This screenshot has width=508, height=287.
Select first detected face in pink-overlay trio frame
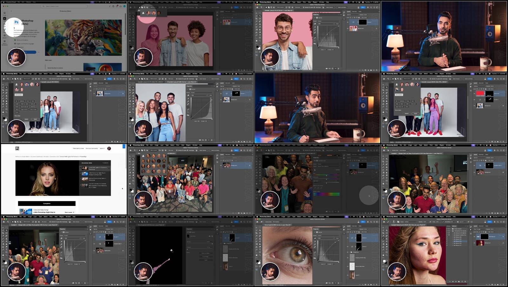(148, 13)
